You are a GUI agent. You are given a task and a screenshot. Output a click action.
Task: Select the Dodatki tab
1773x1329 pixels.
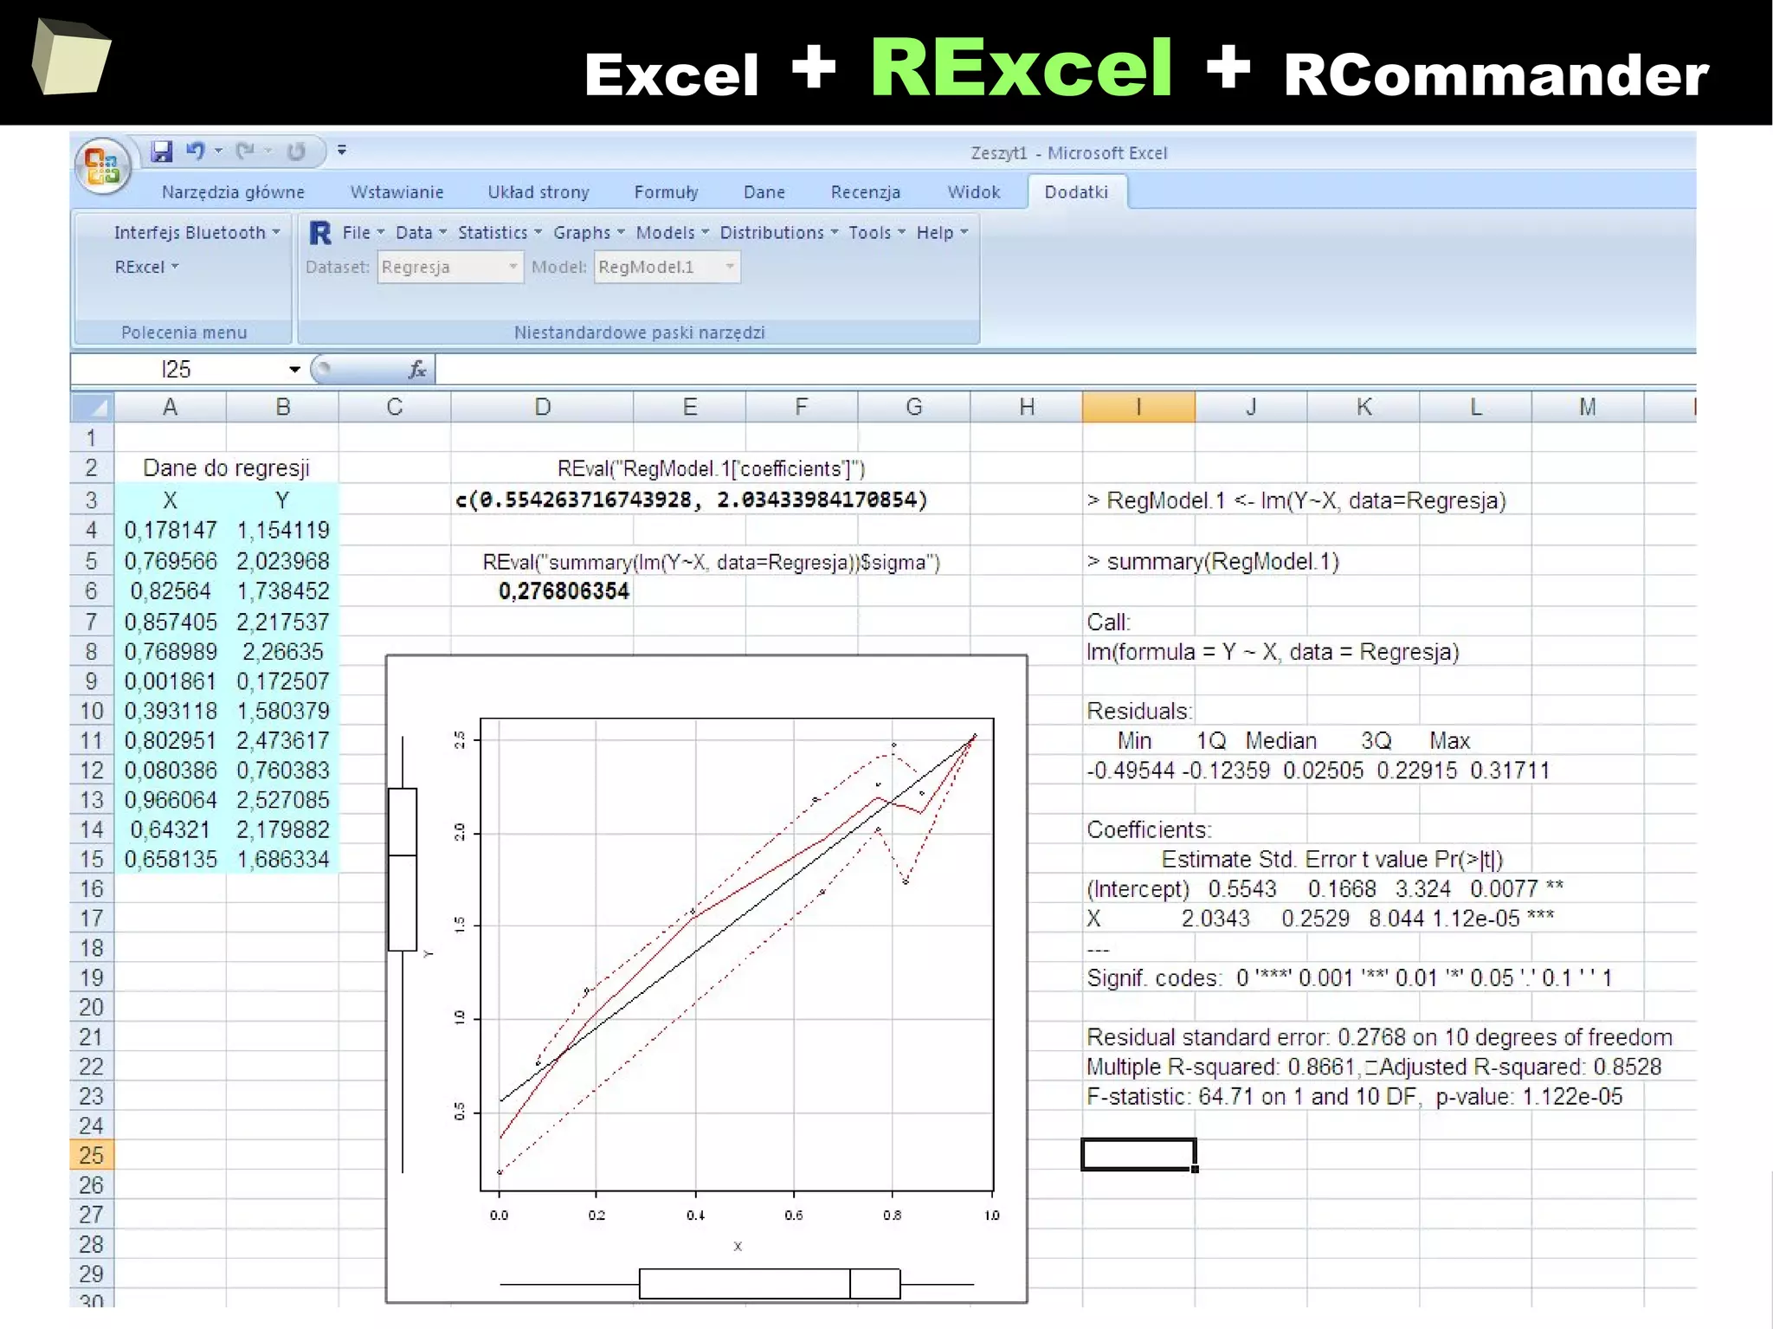(1076, 192)
